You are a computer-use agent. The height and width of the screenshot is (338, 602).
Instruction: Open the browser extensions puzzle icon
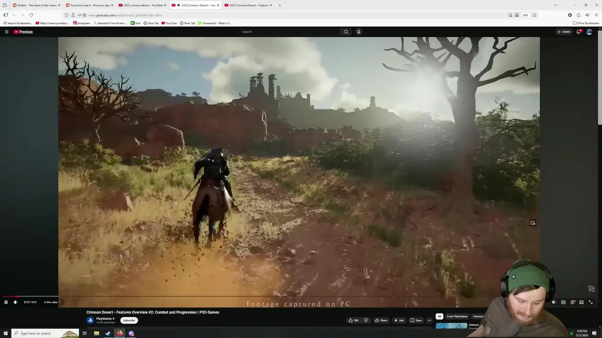tap(578, 15)
